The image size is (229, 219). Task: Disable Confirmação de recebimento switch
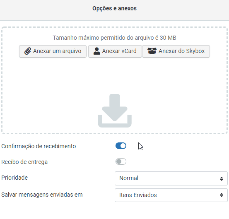click(121, 146)
